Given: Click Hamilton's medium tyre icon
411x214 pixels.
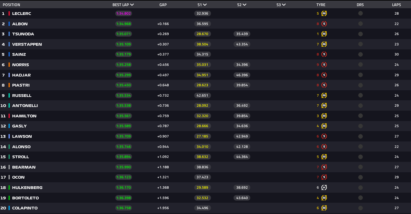Looking at the screenshot, I should [x=324, y=116].
